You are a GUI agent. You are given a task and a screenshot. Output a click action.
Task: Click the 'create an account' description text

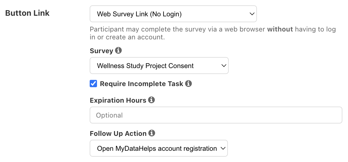click(x=135, y=37)
